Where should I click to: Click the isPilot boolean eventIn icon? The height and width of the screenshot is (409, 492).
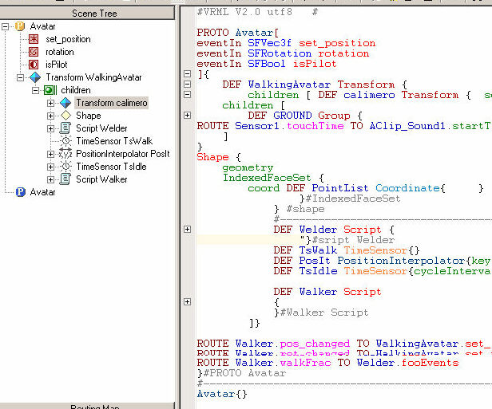click(x=34, y=65)
